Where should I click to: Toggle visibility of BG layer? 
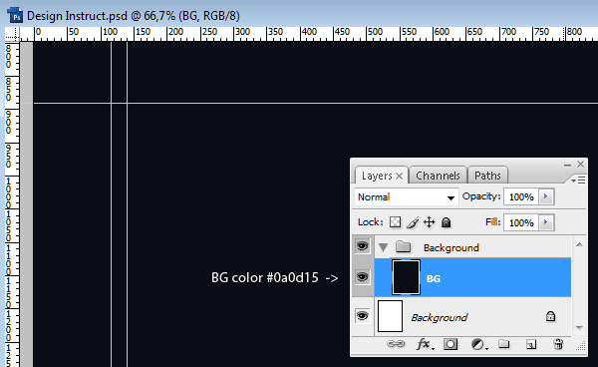(x=362, y=277)
